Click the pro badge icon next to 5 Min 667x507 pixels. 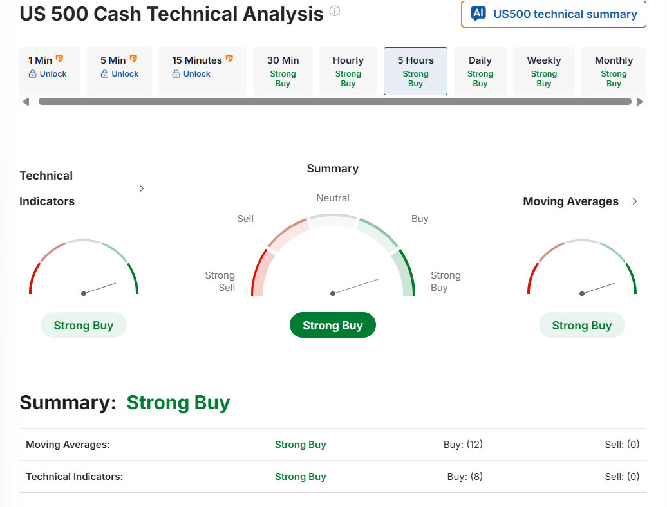134,59
